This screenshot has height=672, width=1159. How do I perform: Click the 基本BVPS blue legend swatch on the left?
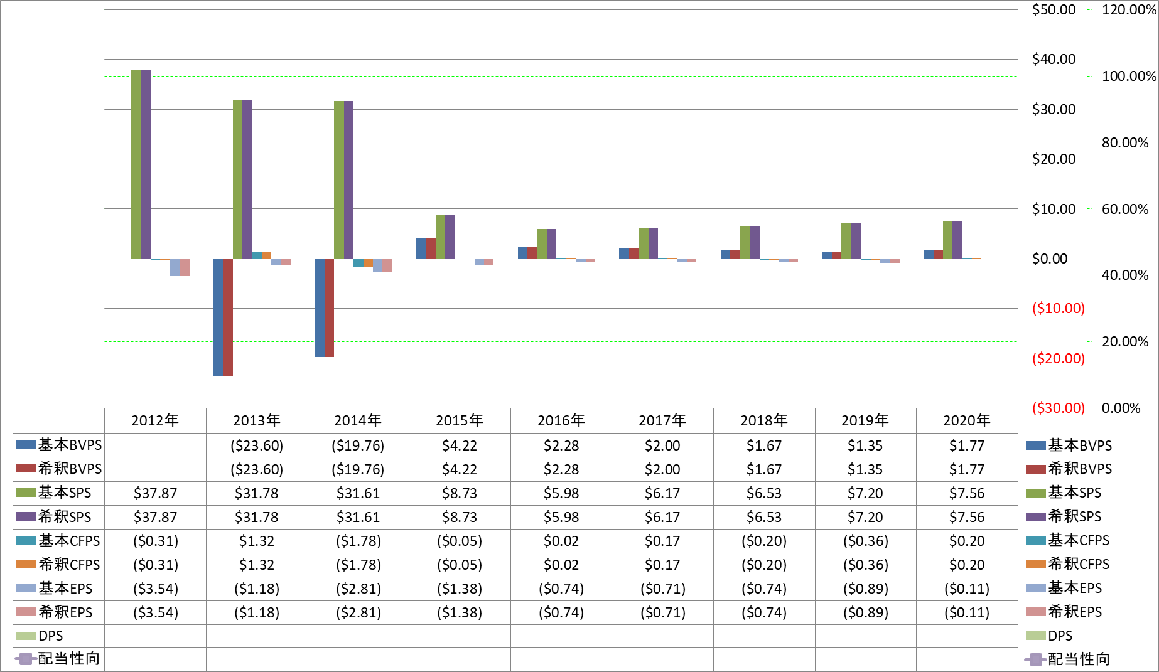[x=25, y=445]
